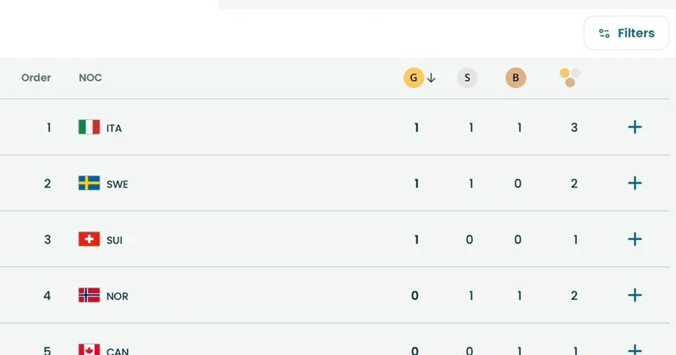Sort by Gold medal column

(413, 78)
